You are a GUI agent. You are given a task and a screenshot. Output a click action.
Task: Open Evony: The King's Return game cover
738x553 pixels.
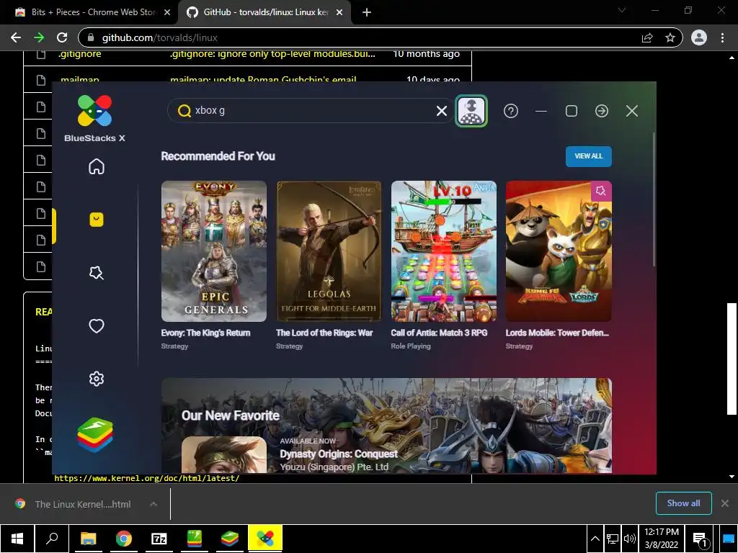coord(213,251)
